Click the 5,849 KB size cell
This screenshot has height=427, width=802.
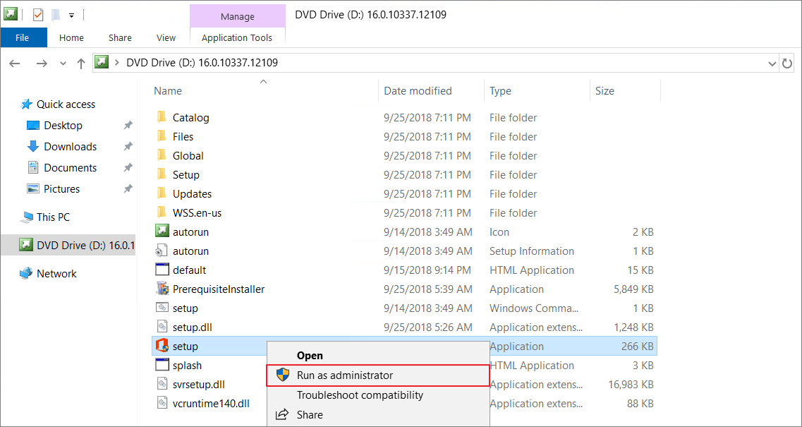click(x=633, y=289)
